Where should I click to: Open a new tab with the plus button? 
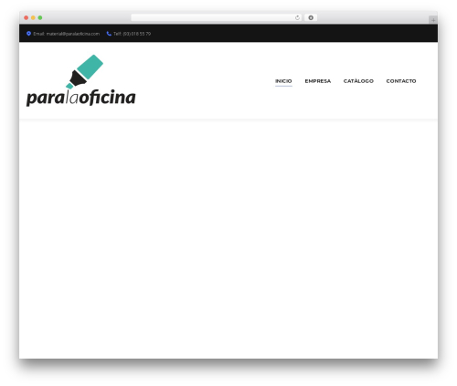point(433,20)
